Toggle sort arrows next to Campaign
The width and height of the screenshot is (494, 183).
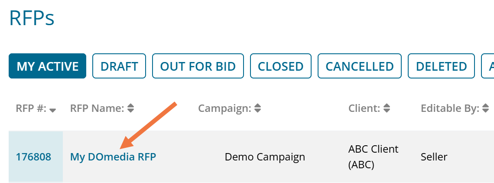(257, 108)
